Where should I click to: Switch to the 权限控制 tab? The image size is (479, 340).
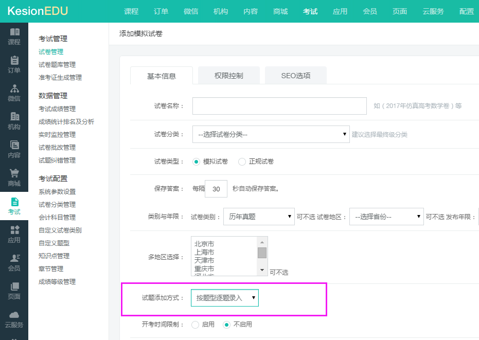pos(229,76)
